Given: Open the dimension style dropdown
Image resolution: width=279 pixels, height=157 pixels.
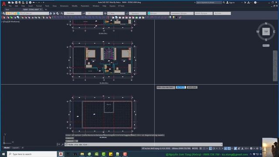Looking at the screenshot, I should [x=94, y=14].
